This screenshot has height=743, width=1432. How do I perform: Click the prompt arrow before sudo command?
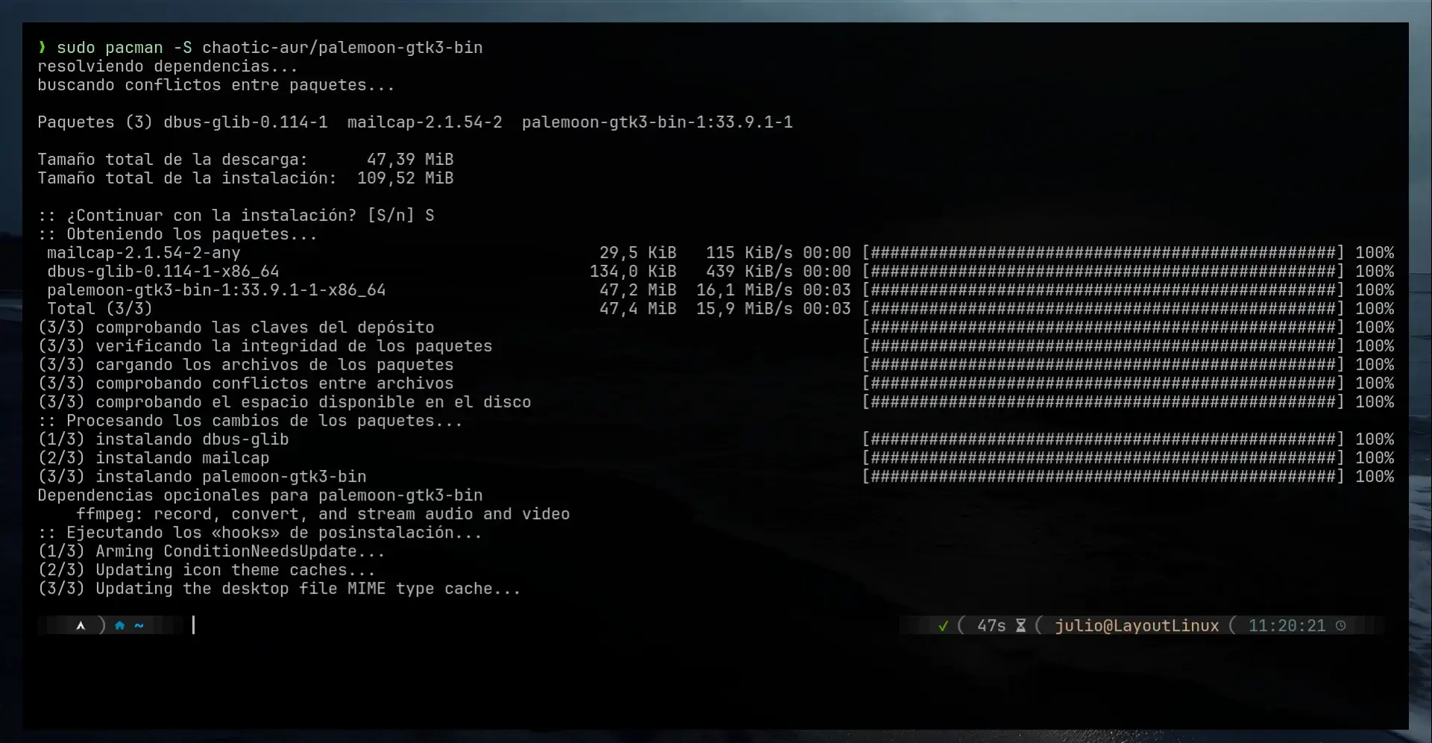[41, 47]
